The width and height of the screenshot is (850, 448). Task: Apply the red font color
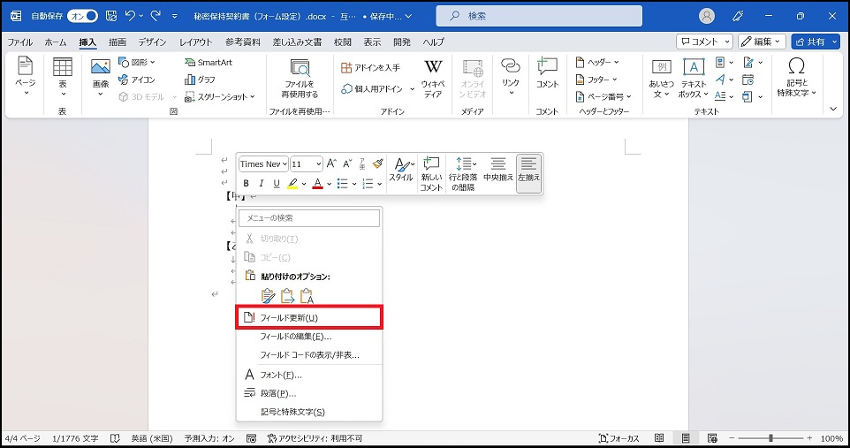(x=318, y=184)
